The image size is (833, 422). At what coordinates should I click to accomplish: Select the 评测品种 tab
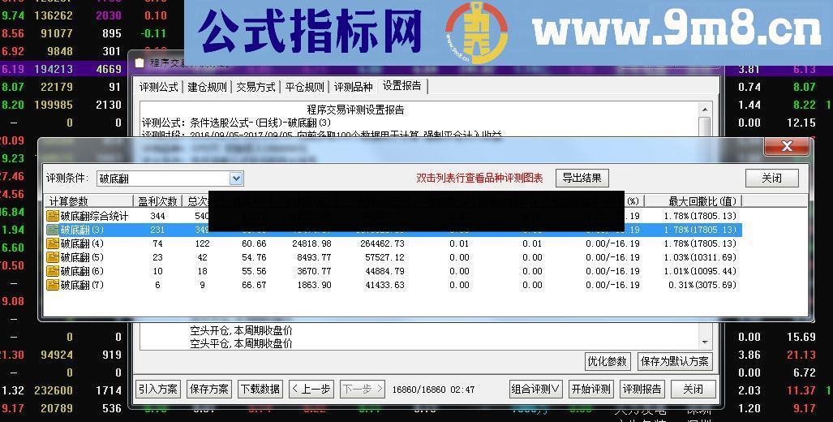pos(353,87)
